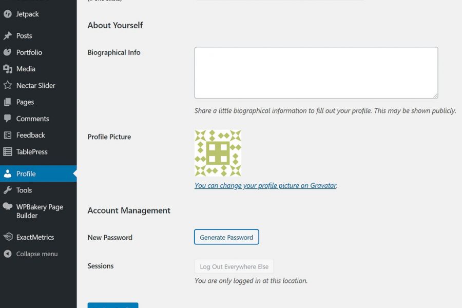Open the Profile menu item
This screenshot has width=462, height=308.
pos(26,174)
